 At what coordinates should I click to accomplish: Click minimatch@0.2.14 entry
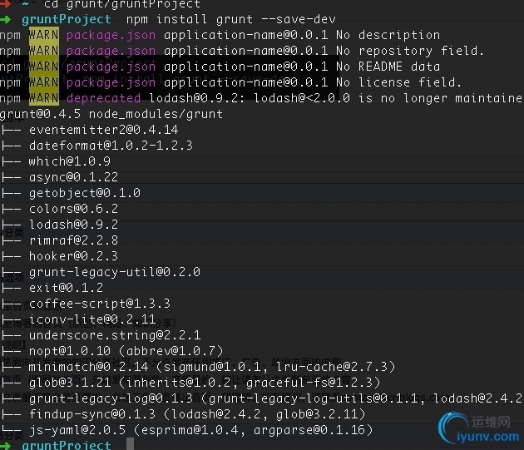coord(88,367)
